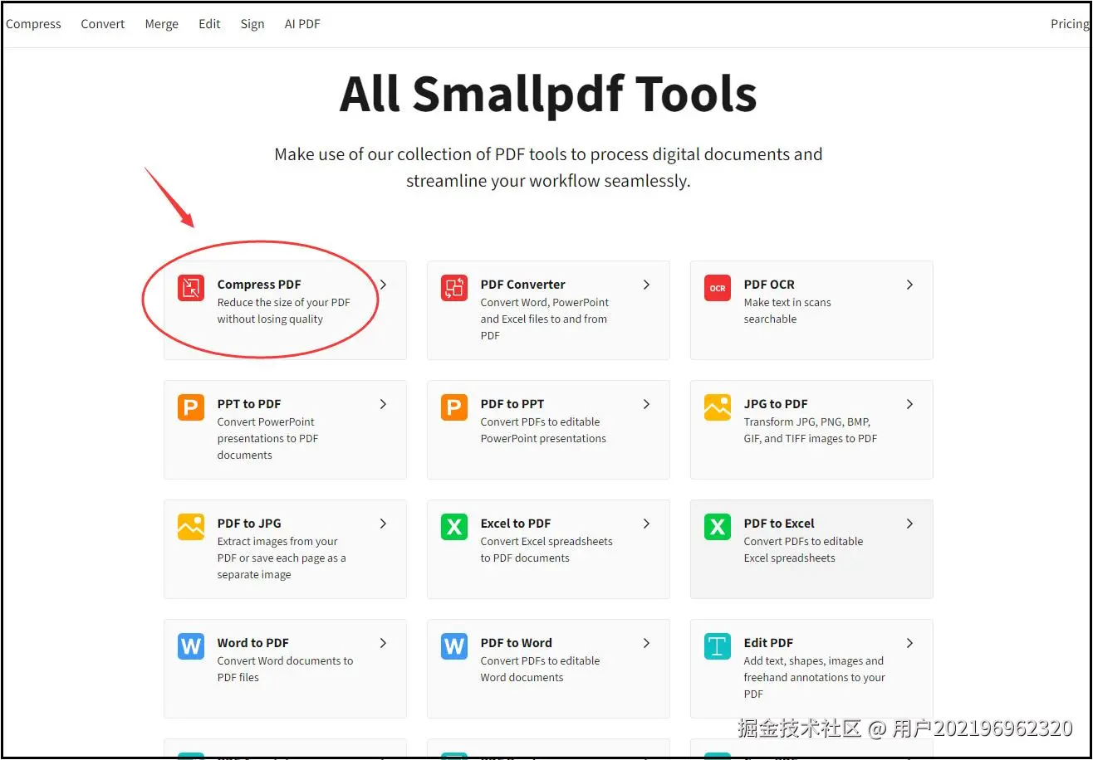Click the 'All Smallpdf Tools' heading

548,94
